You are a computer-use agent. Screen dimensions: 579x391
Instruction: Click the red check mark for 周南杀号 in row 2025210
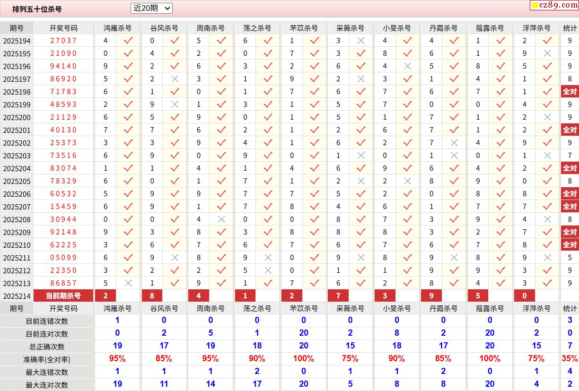coord(221,245)
